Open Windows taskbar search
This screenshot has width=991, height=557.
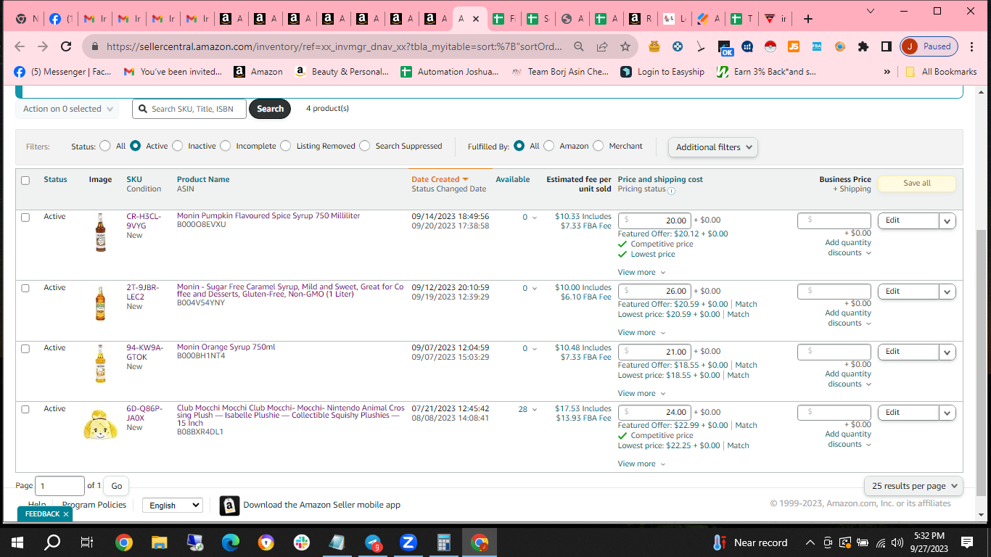point(52,542)
